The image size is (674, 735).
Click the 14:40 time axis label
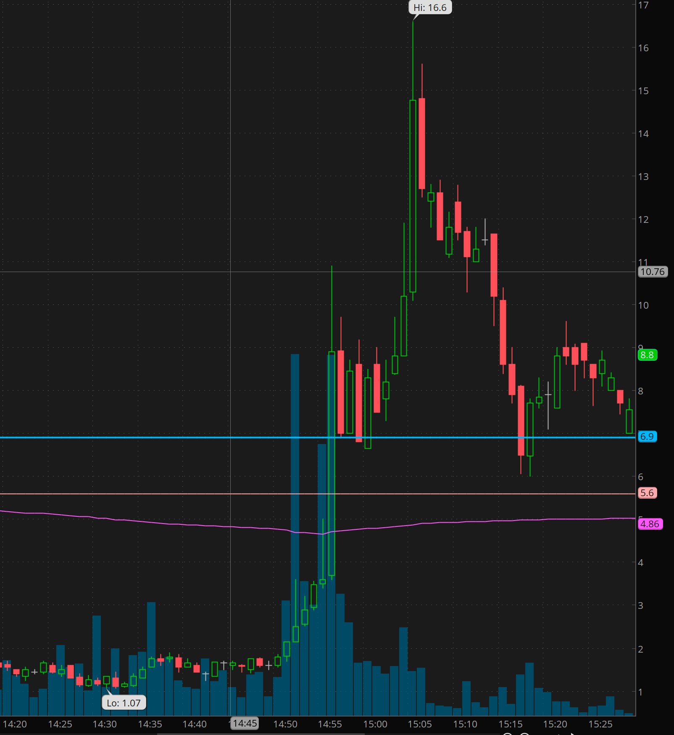[195, 724]
